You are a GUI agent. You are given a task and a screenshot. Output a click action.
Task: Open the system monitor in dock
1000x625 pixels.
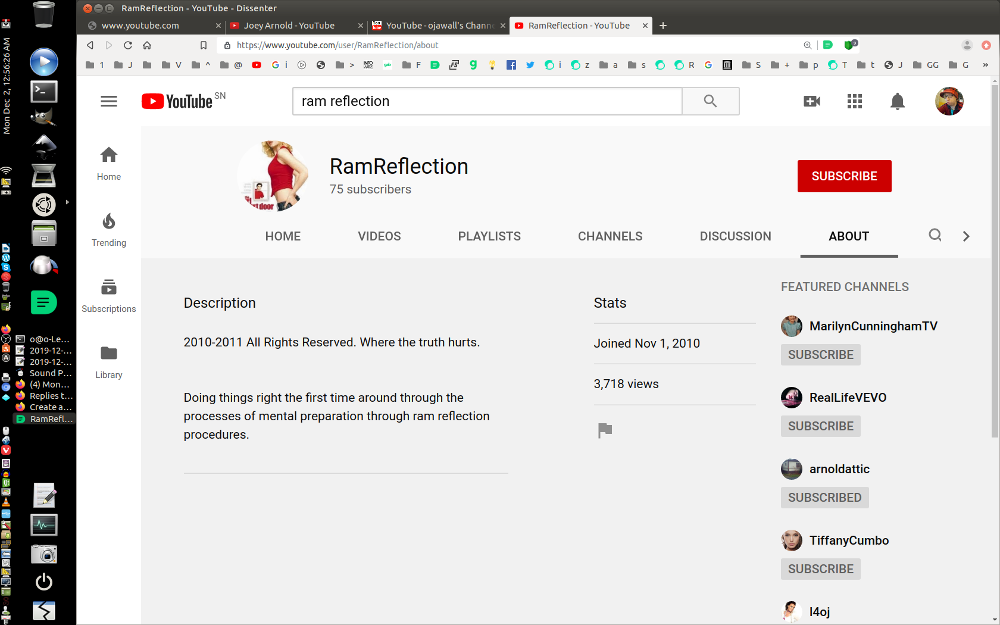coord(44,525)
